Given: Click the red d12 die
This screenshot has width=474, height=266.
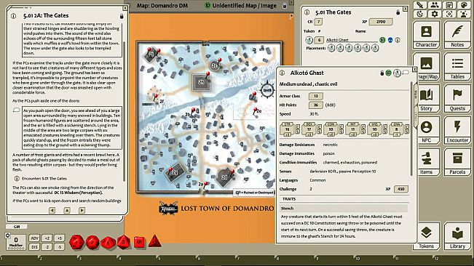Looking at the screenshot, I should pos(92,242).
